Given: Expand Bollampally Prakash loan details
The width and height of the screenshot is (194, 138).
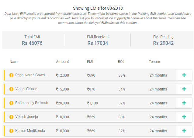Looking at the screenshot, I should pyautogui.click(x=184, y=103).
